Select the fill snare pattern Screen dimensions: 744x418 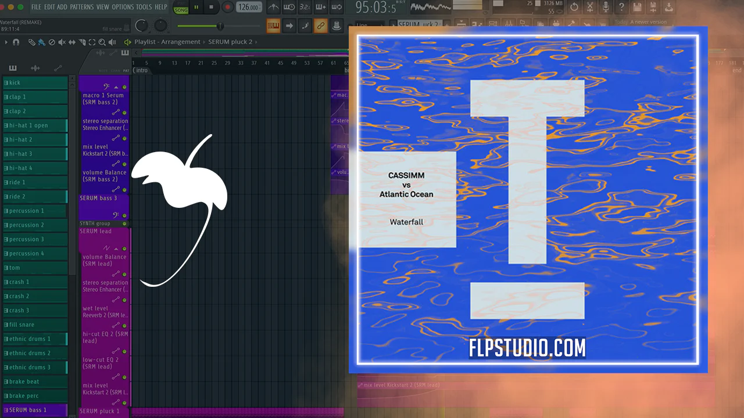point(35,325)
